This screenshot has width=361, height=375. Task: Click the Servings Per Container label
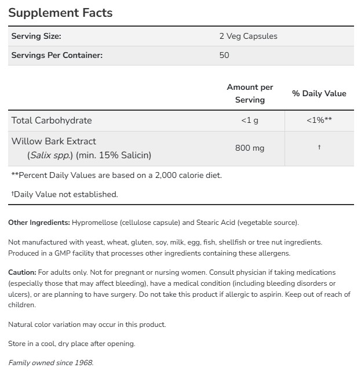[x=57, y=55]
